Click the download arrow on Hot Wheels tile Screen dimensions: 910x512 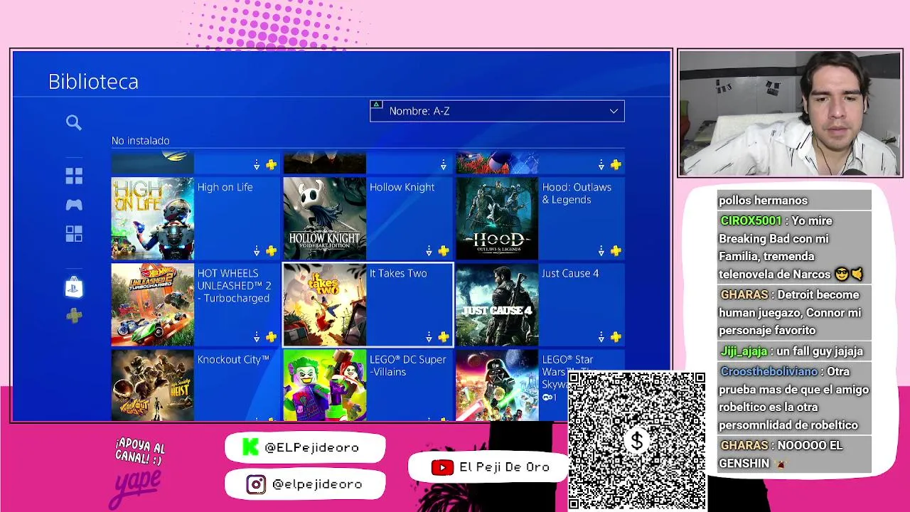(x=257, y=337)
